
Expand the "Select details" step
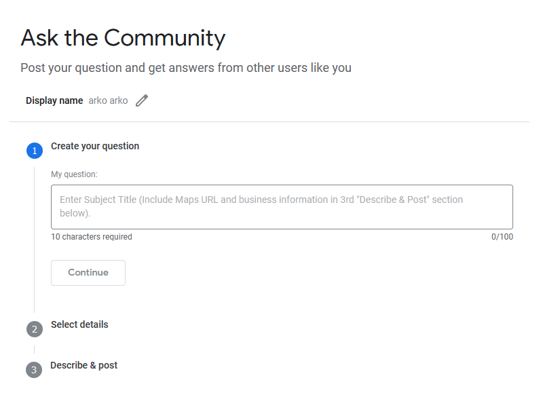[x=79, y=324]
